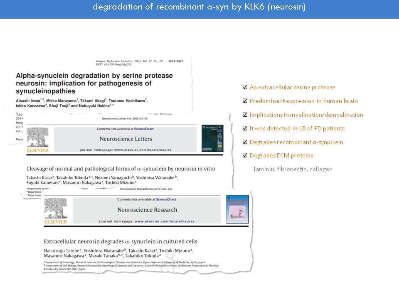Click title 'Cleavage of normal and pathological forms'

(x=121, y=169)
